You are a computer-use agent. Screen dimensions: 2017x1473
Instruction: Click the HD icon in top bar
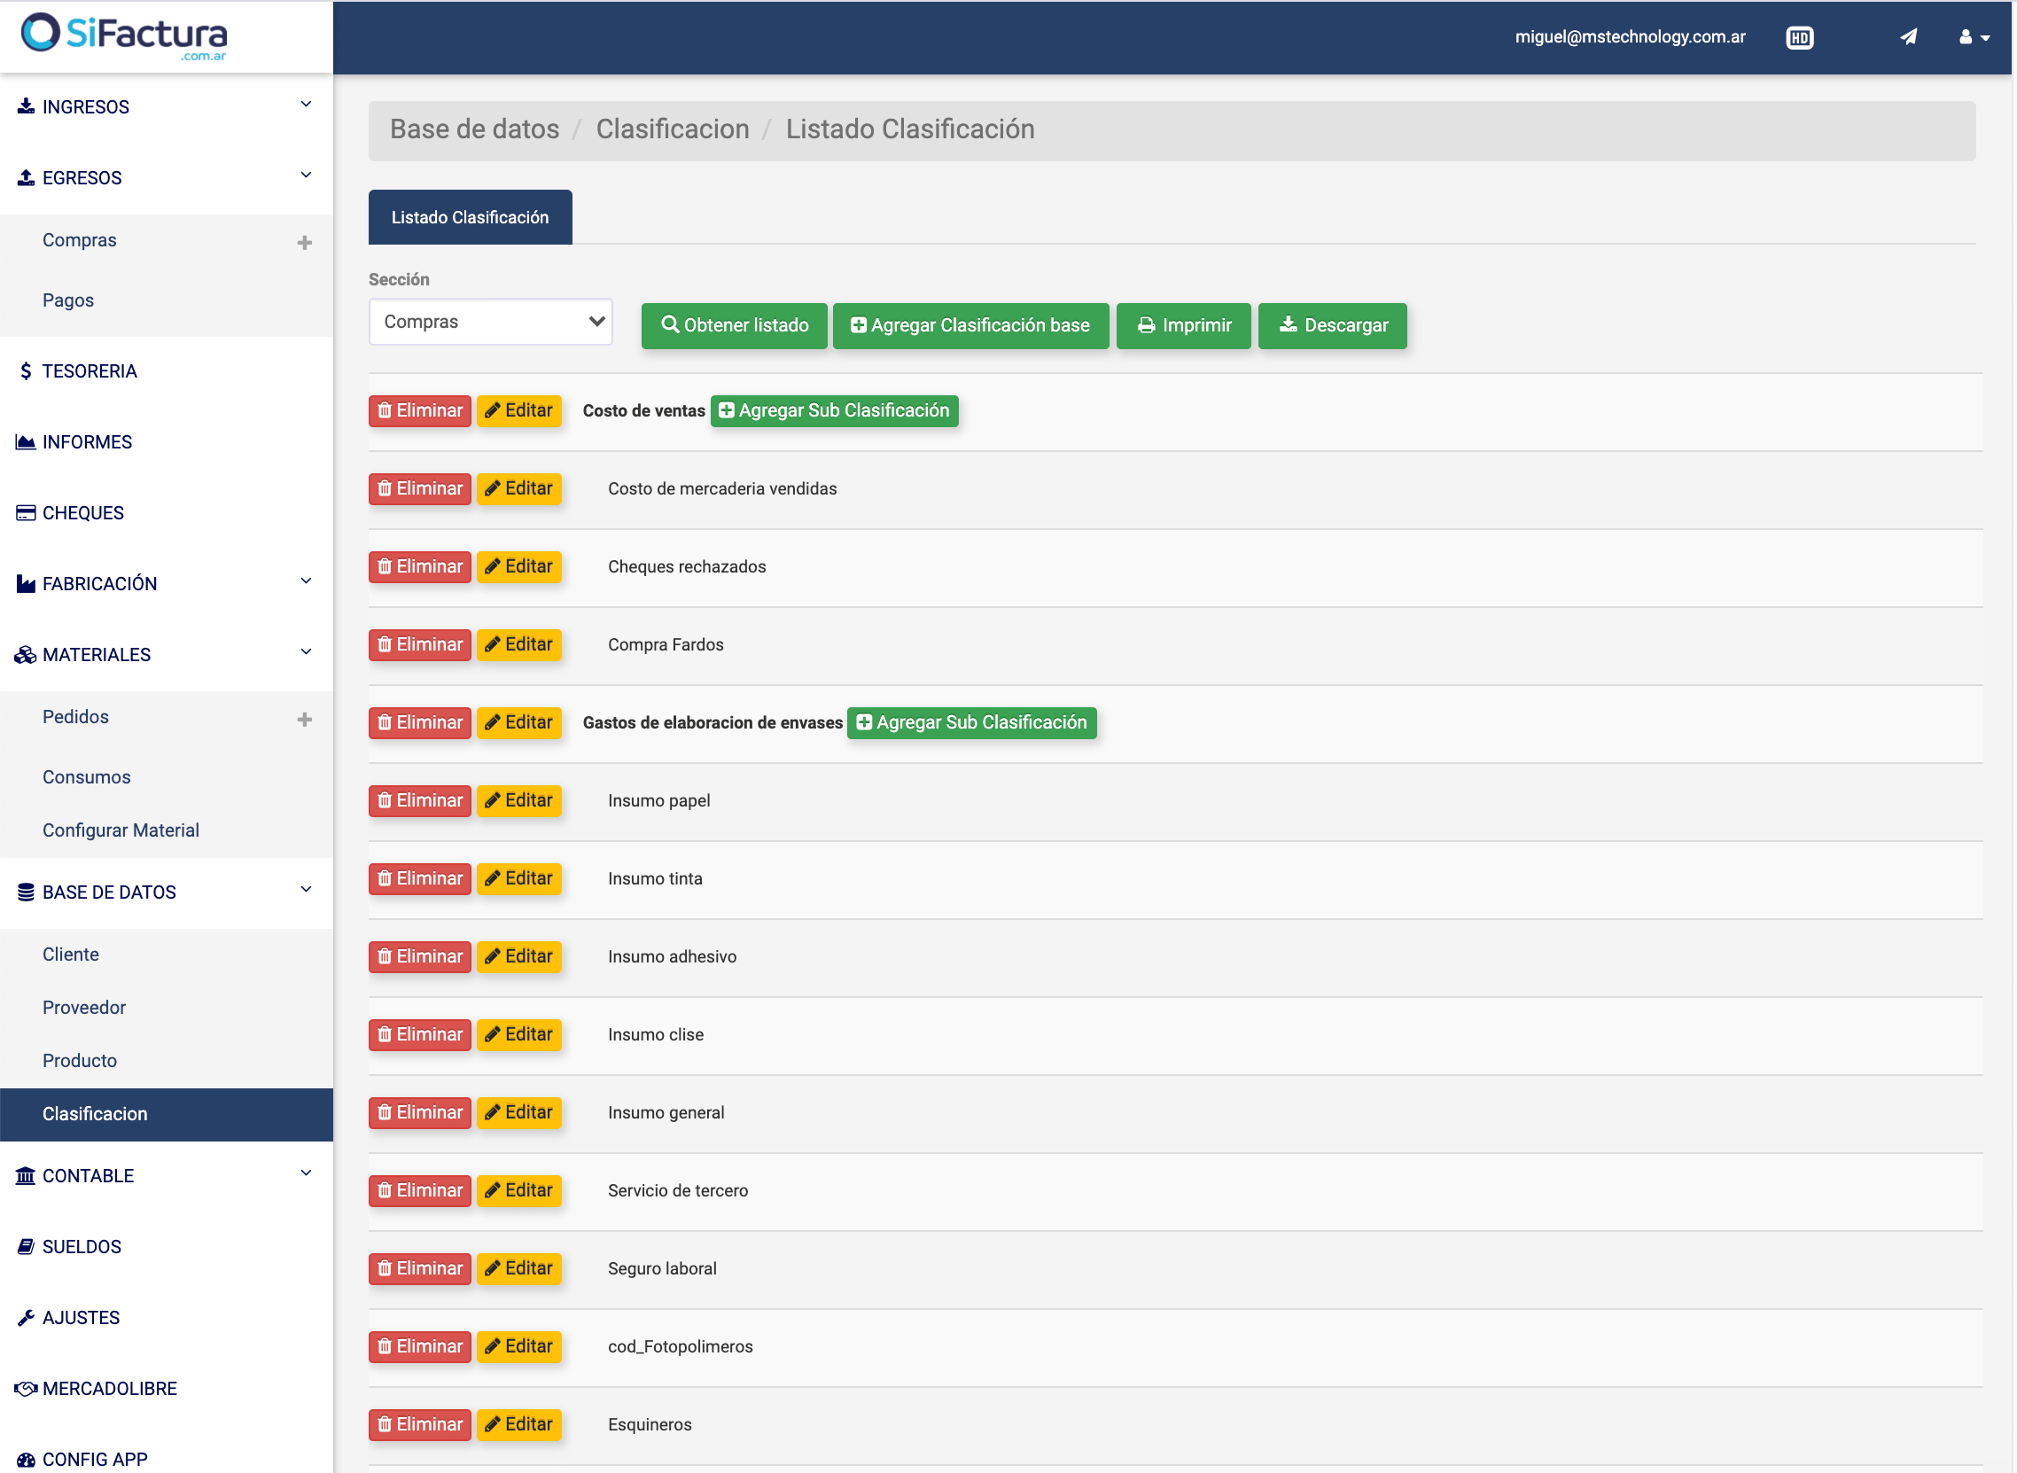pos(1798,37)
